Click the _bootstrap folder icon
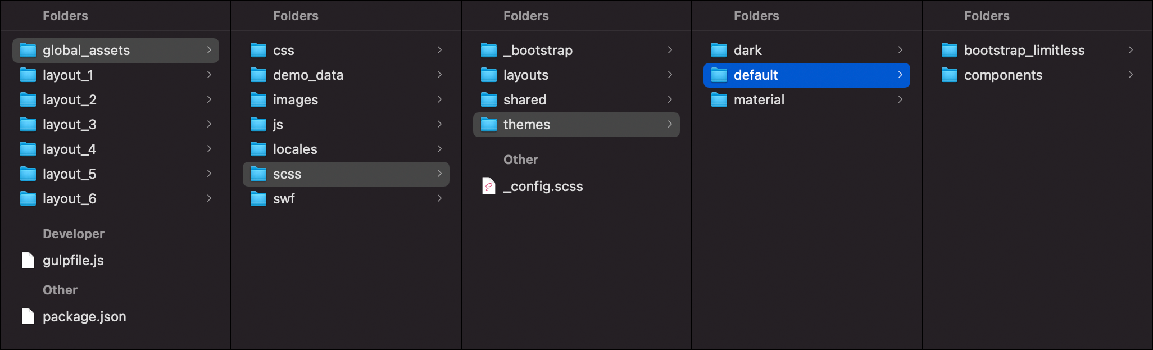This screenshot has height=350, width=1153. coord(489,50)
